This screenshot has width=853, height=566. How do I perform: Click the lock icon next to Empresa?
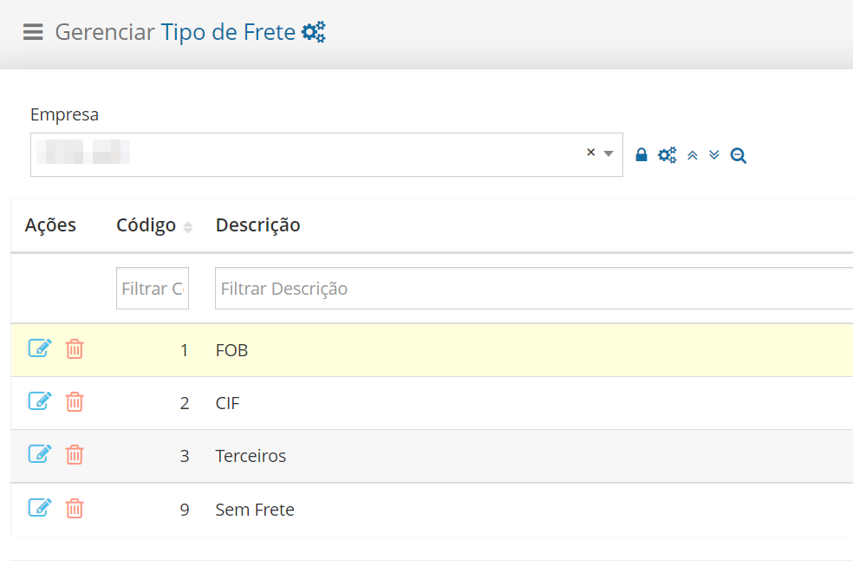click(x=641, y=155)
